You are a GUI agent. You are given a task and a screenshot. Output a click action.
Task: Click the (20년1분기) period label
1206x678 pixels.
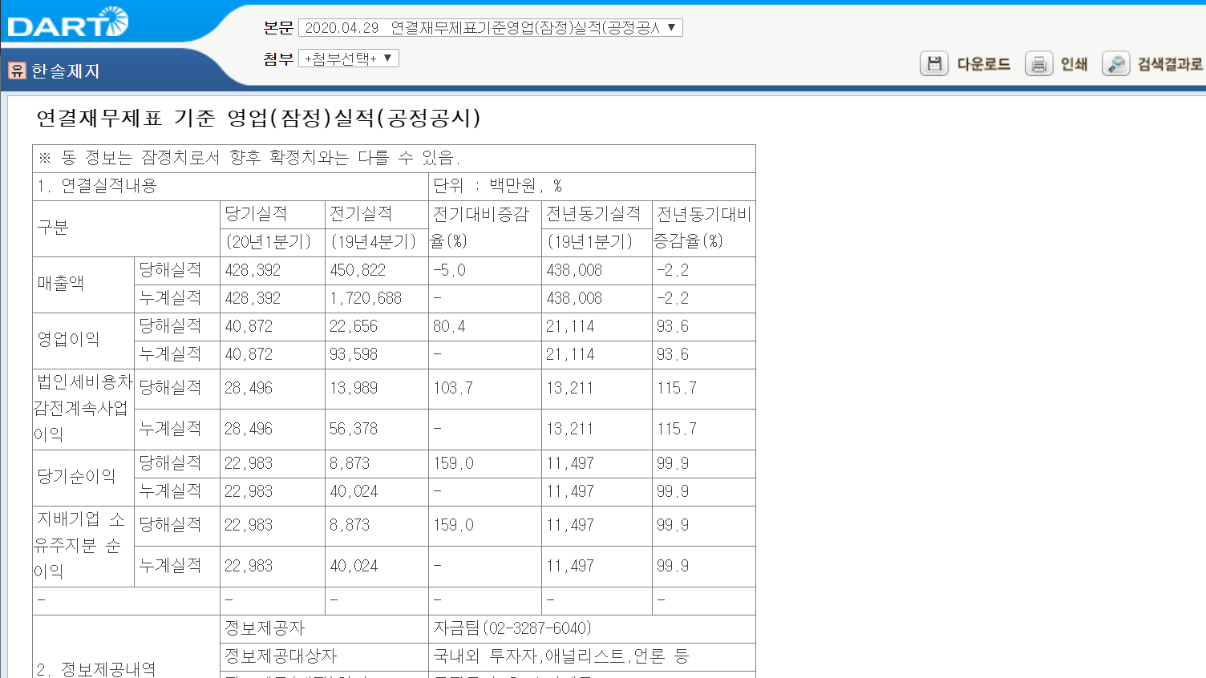coord(268,241)
